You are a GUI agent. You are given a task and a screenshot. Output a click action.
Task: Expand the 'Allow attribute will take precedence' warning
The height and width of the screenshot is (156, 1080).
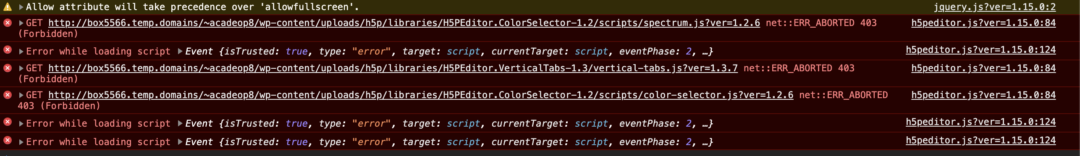(x=21, y=7)
